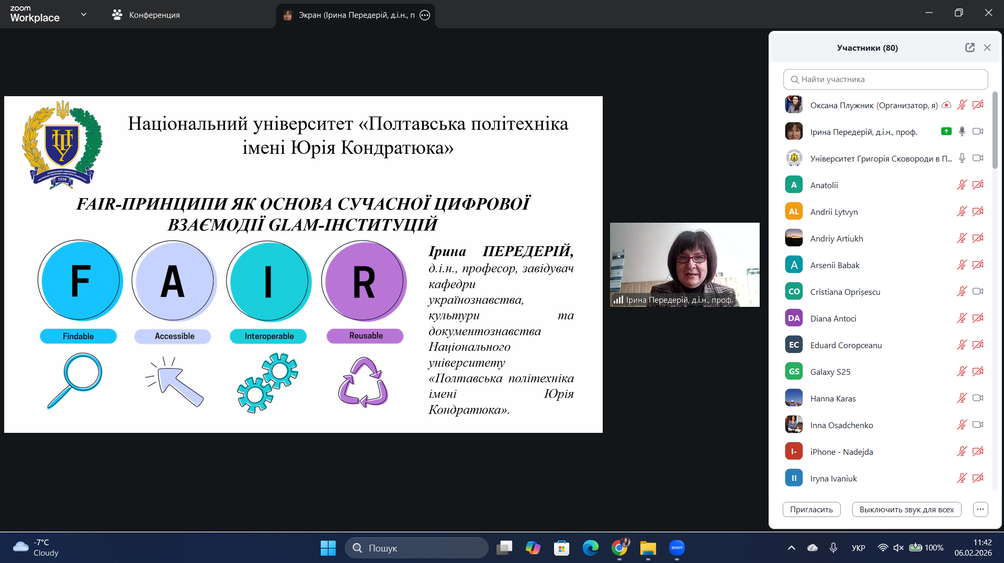Open screen share options (three dots) in tab
Screen dimensions: 1004x563
tap(425, 15)
